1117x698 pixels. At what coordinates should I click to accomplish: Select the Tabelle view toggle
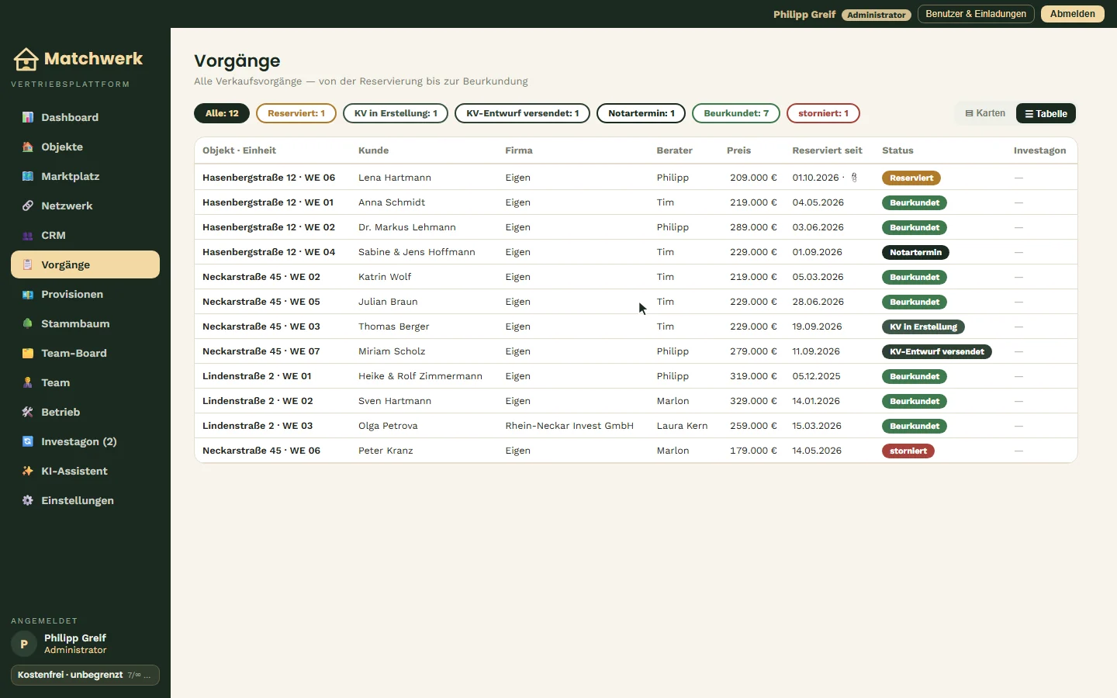point(1046,113)
